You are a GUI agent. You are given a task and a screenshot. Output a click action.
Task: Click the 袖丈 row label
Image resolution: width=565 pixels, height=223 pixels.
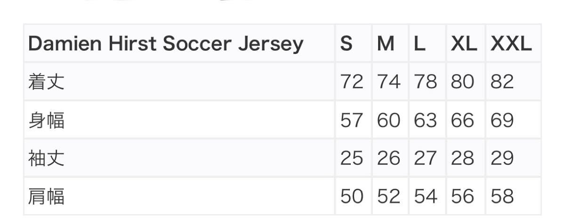point(46,159)
